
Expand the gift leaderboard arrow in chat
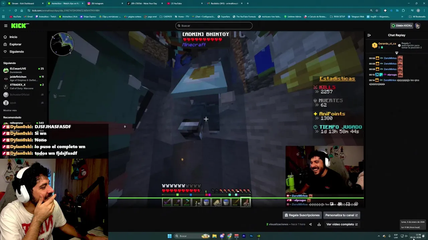click(397, 53)
